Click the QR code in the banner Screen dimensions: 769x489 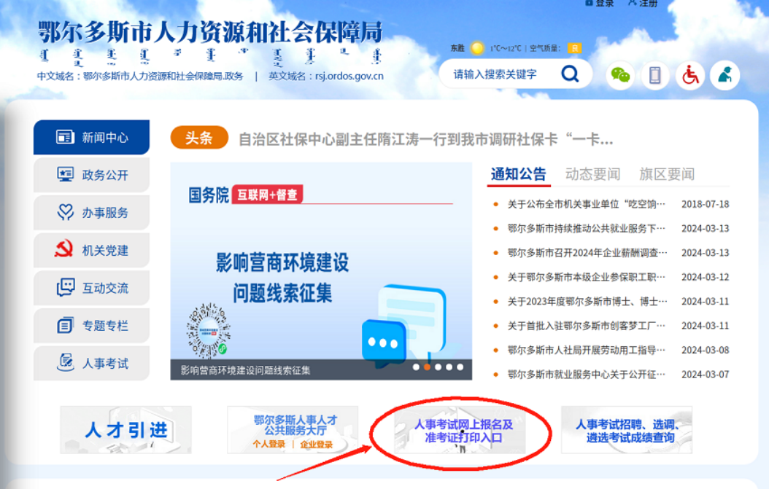point(208,331)
